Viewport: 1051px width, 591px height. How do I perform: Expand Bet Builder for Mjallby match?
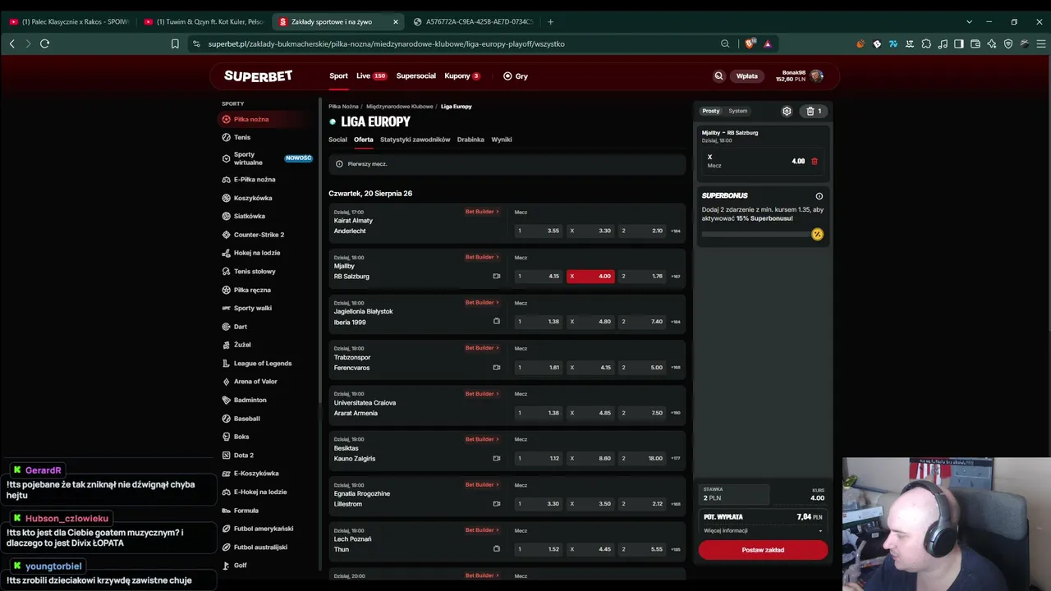[482, 257]
